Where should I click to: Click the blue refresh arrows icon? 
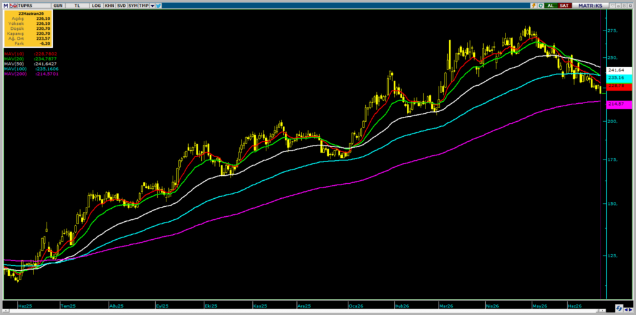(x=619, y=308)
